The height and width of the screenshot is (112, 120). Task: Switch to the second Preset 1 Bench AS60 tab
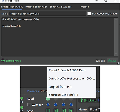coord(36,7)
